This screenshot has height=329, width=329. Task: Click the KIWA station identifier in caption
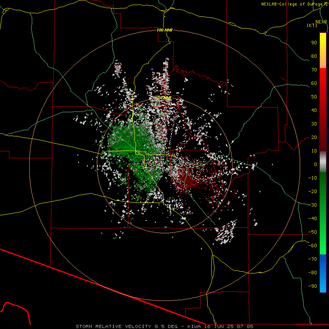click(x=194, y=326)
